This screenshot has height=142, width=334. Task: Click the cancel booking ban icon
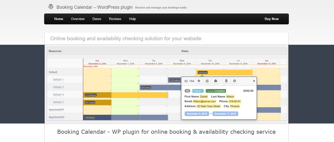tap(234, 81)
